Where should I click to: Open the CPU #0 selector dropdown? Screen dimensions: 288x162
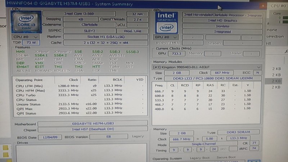(26, 37)
